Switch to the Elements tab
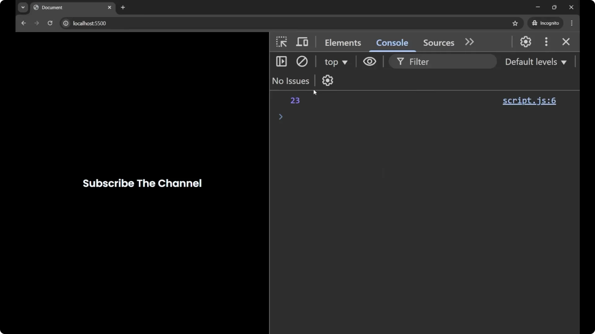 click(343, 43)
